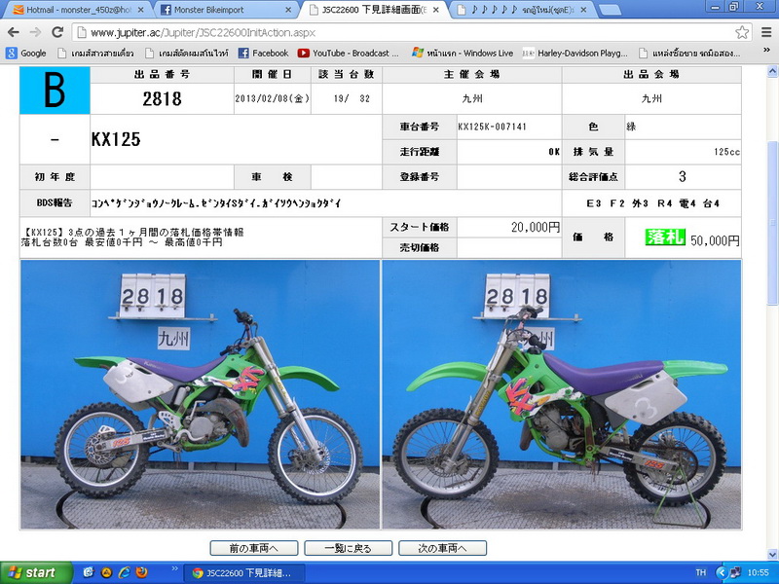
Task: Open the Google bookmark
Action: 26,54
